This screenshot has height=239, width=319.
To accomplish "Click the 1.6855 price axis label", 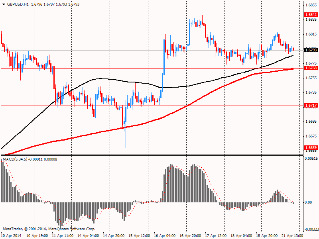I will pos(311,5).
